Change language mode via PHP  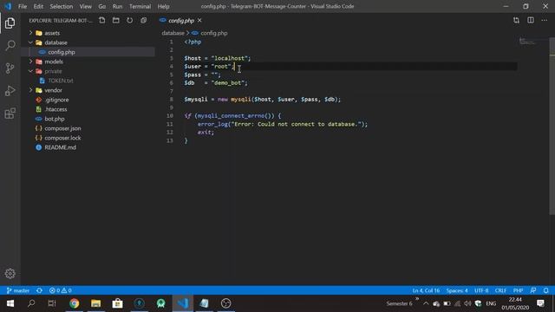coord(518,290)
